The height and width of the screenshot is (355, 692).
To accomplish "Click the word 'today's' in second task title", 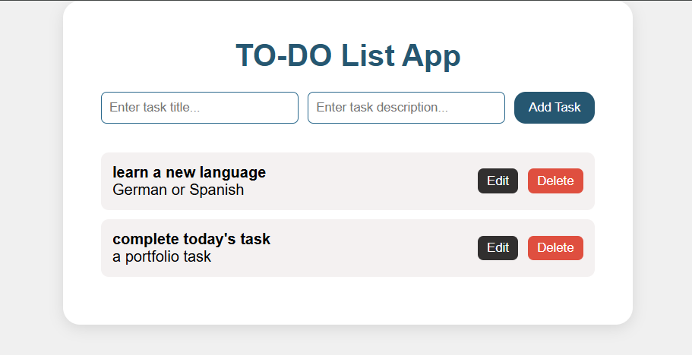I will (x=208, y=240).
